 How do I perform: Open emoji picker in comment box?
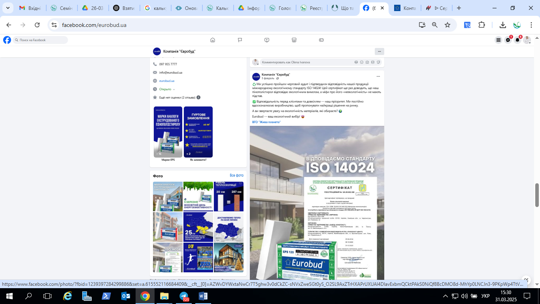[x=362, y=62]
